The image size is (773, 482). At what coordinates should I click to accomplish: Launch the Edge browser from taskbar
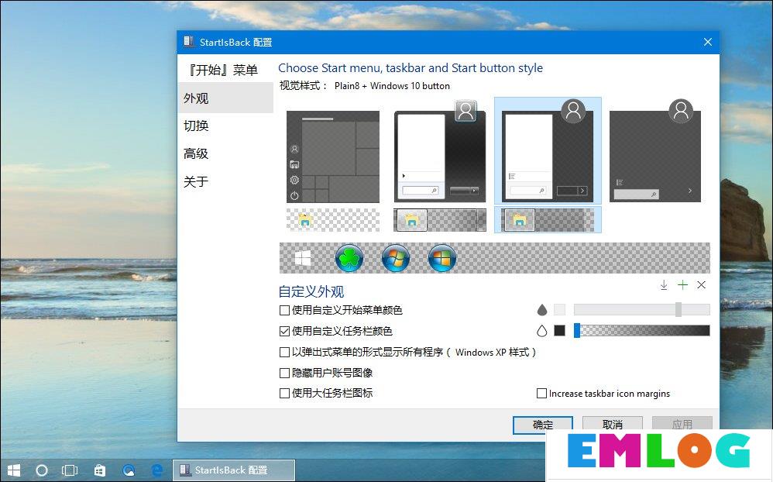157,470
